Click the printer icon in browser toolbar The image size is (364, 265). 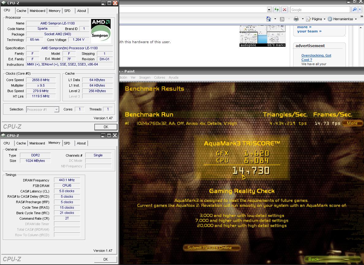[296, 19]
